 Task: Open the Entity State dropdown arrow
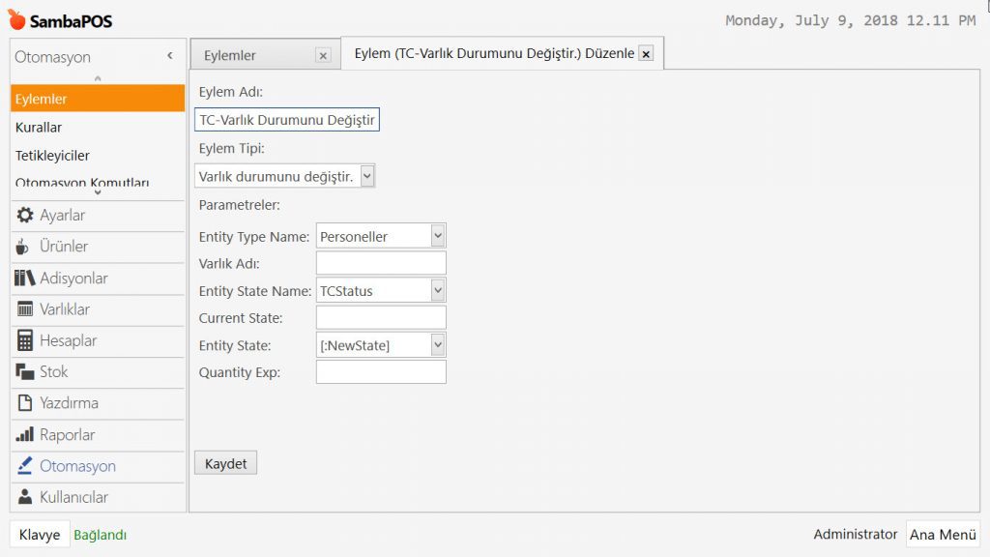point(437,344)
